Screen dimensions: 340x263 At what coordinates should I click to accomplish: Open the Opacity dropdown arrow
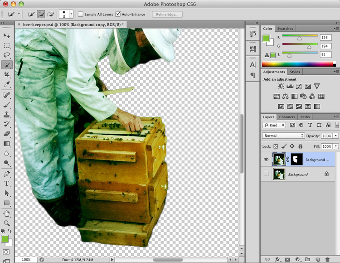point(336,136)
